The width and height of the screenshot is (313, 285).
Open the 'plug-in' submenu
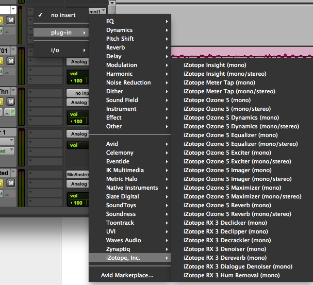pos(61,32)
